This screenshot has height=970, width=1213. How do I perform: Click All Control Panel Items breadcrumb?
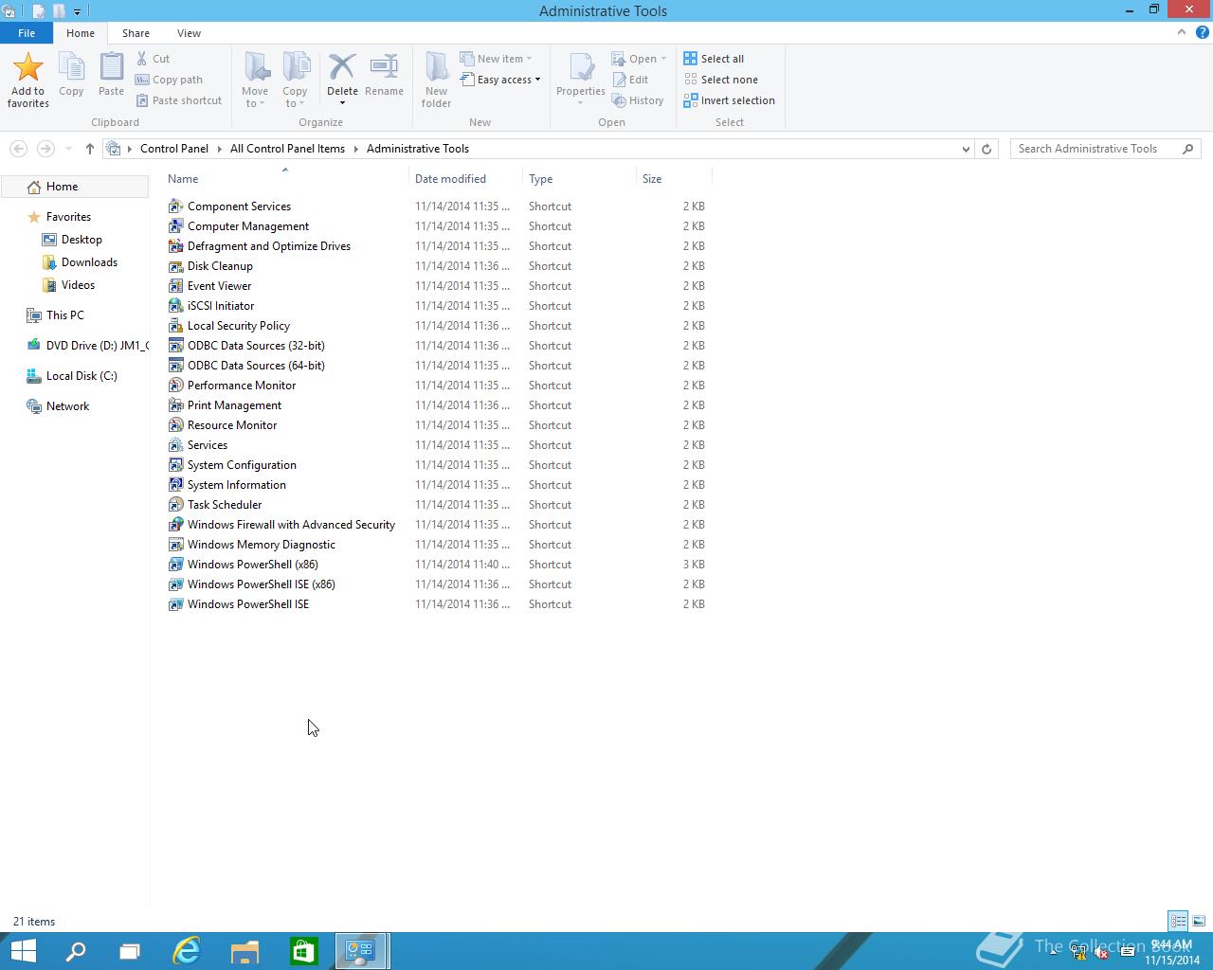tap(287, 149)
